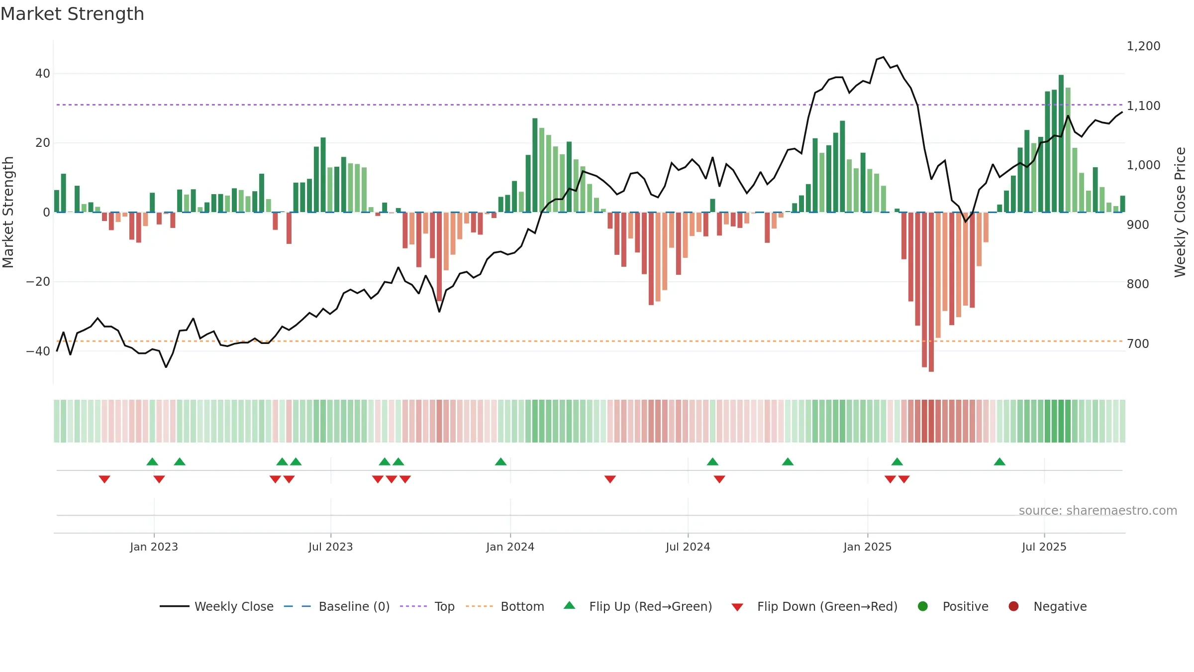Toggle the Positive legend entry

[x=953, y=606]
